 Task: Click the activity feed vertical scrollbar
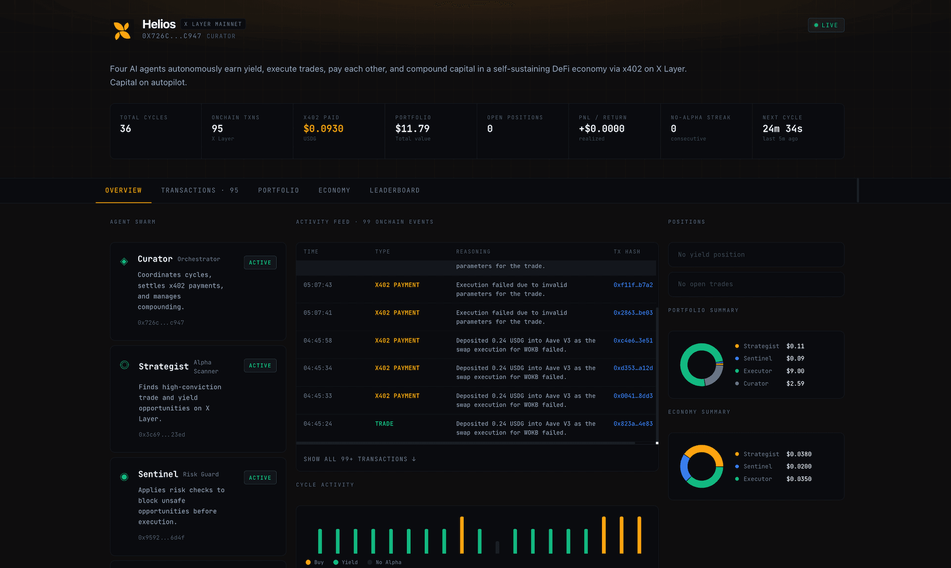pos(657,375)
